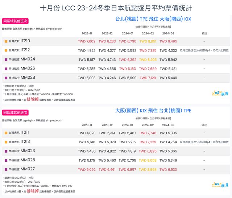The image size is (232, 198).
Task: Select the 大阪(關西) KIX 飛往 台北(桃園) TPE heading
Action: click(x=153, y=111)
